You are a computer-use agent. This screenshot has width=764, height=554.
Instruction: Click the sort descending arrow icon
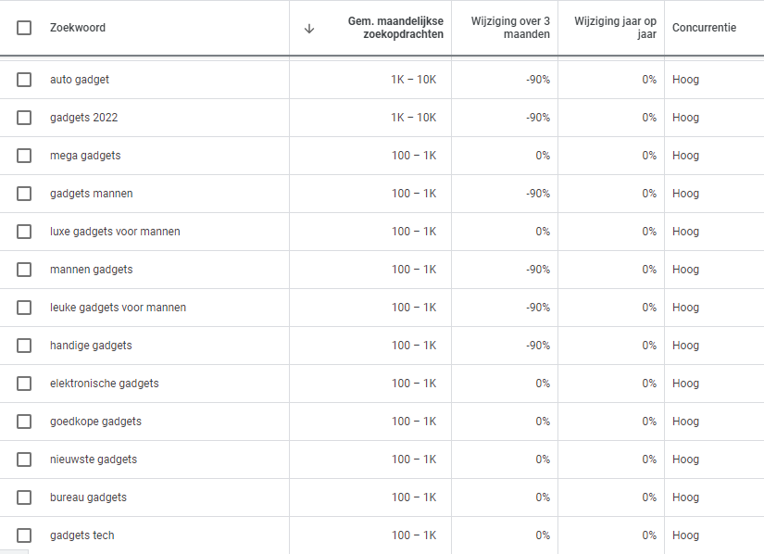coord(309,28)
